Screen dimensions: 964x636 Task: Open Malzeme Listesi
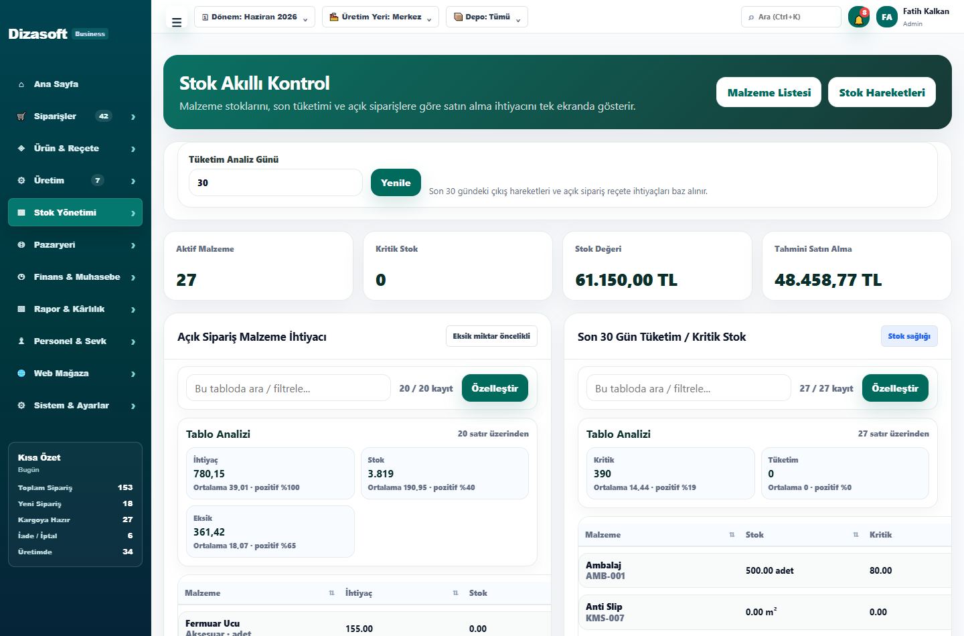[769, 92]
